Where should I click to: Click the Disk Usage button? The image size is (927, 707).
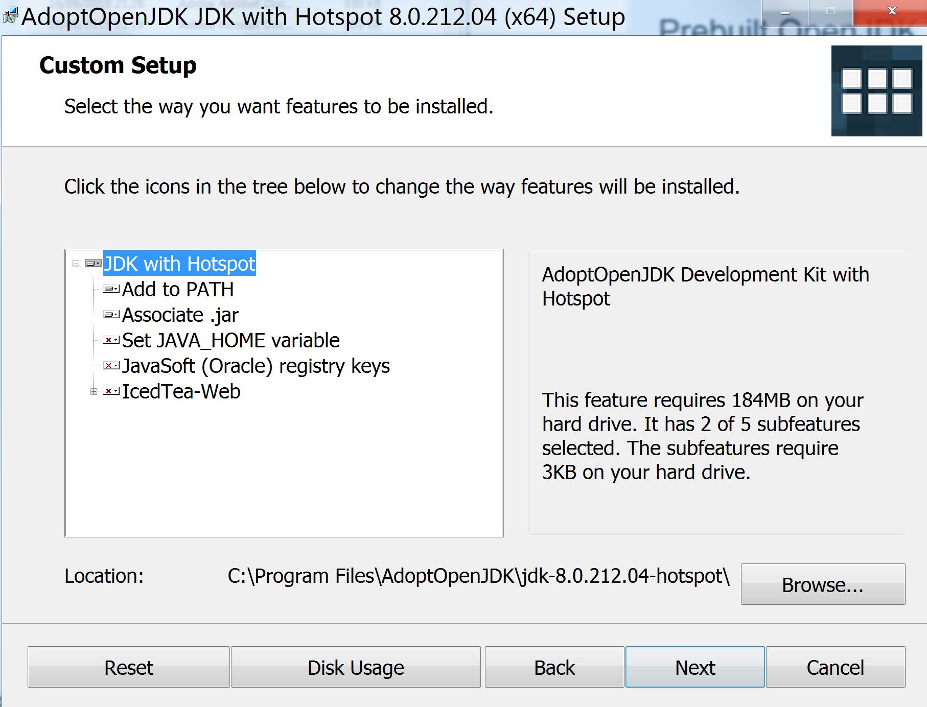click(356, 667)
